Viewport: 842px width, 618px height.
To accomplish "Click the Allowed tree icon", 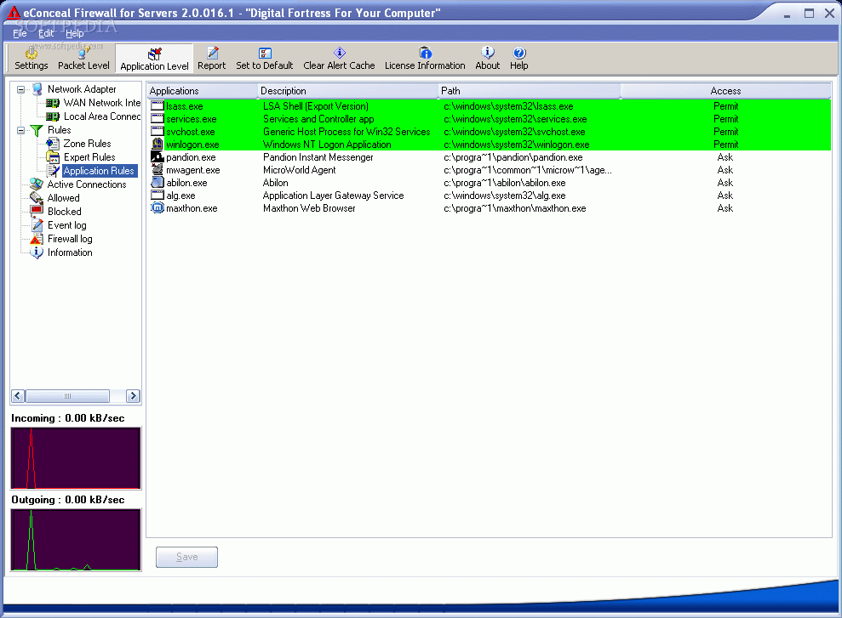I will point(37,198).
